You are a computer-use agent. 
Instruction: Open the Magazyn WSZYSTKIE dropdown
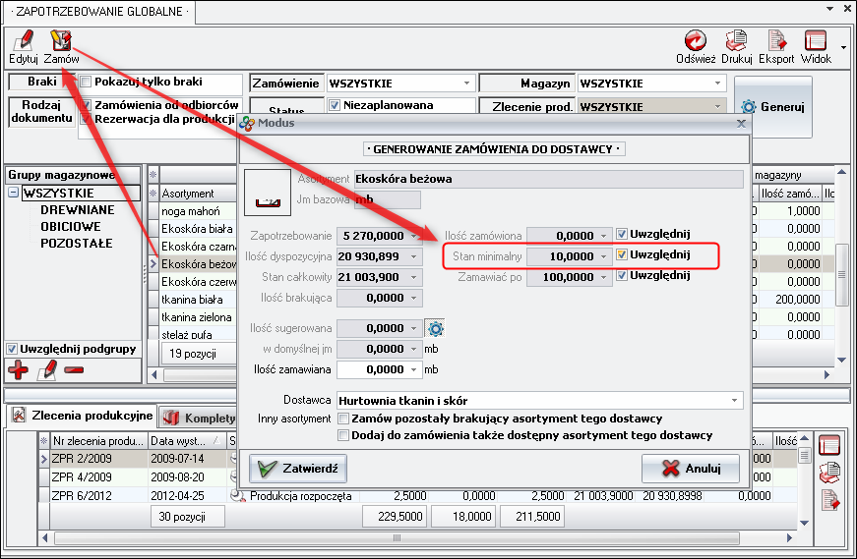(719, 84)
